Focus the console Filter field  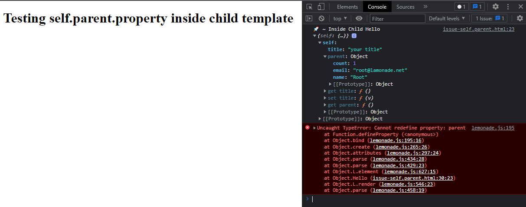[x=397, y=19]
